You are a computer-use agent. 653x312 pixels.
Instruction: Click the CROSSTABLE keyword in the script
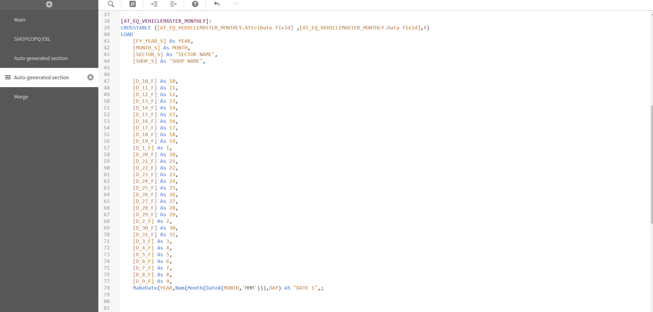coord(136,28)
